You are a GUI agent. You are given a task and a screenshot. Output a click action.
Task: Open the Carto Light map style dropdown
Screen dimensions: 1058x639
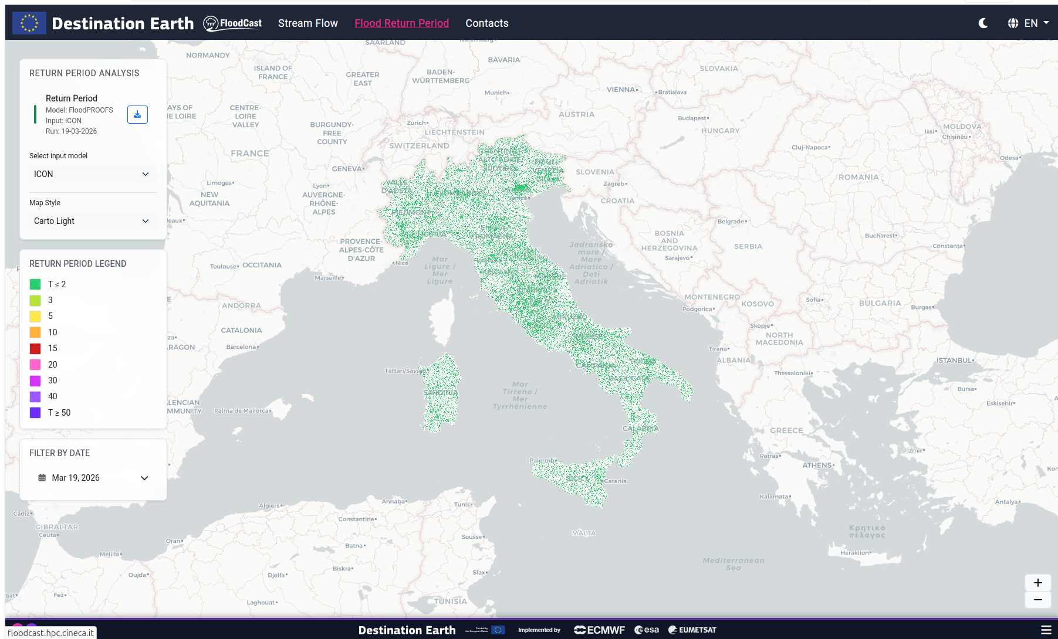92,221
